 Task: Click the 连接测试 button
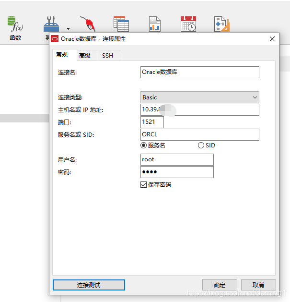click(89, 285)
